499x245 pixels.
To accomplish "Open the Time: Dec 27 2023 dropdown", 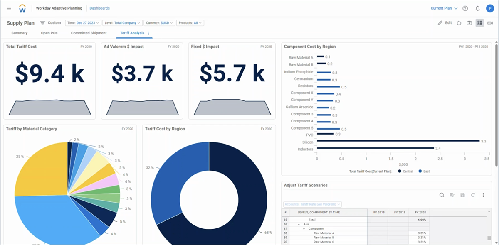I will click(83, 23).
